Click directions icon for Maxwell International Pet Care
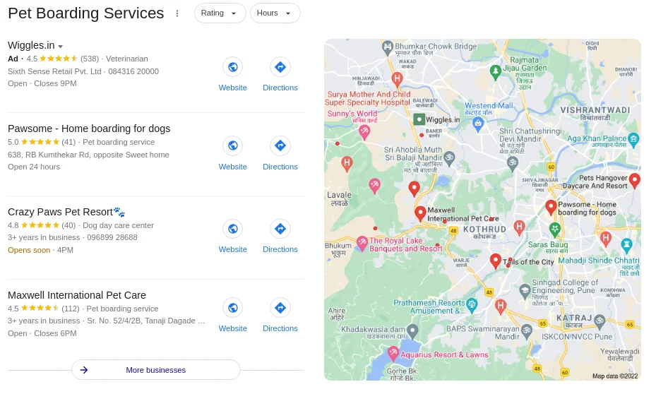656x394 pixels. [x=280, y=308]
